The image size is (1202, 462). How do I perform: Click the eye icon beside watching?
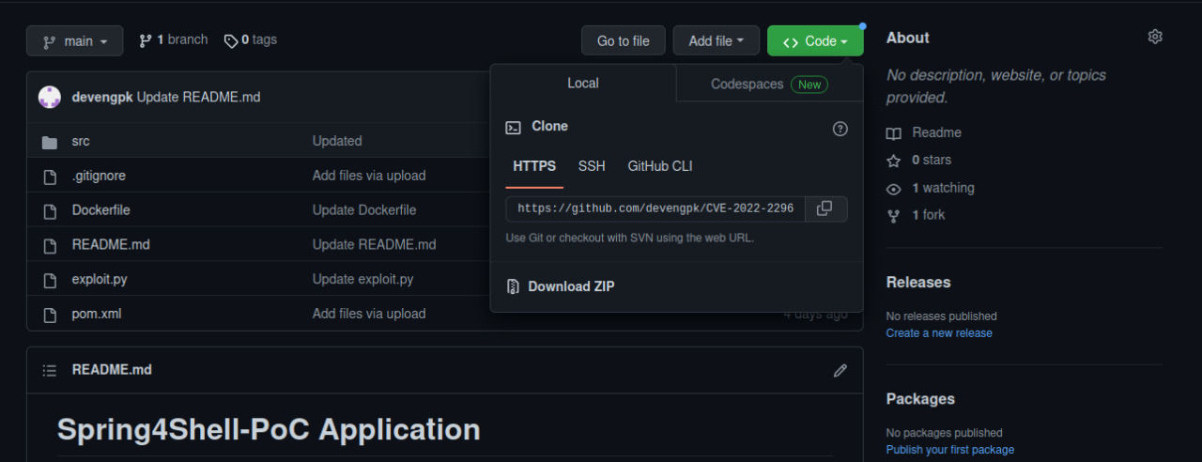click(894, 189)
